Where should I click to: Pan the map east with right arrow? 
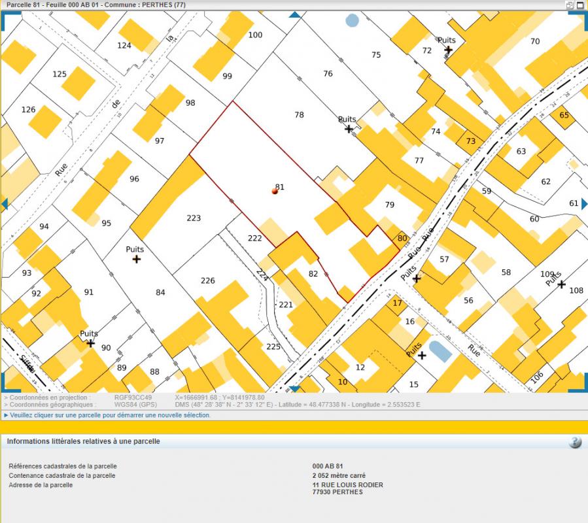click(584, 204)
